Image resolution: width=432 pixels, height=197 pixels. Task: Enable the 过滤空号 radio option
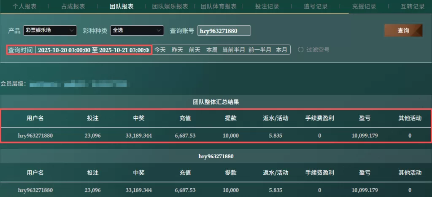pos(301,50)
